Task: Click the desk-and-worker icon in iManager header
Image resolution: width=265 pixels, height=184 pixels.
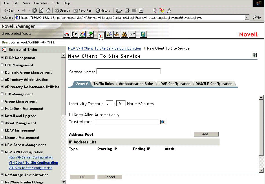Action: coord(117,34)
